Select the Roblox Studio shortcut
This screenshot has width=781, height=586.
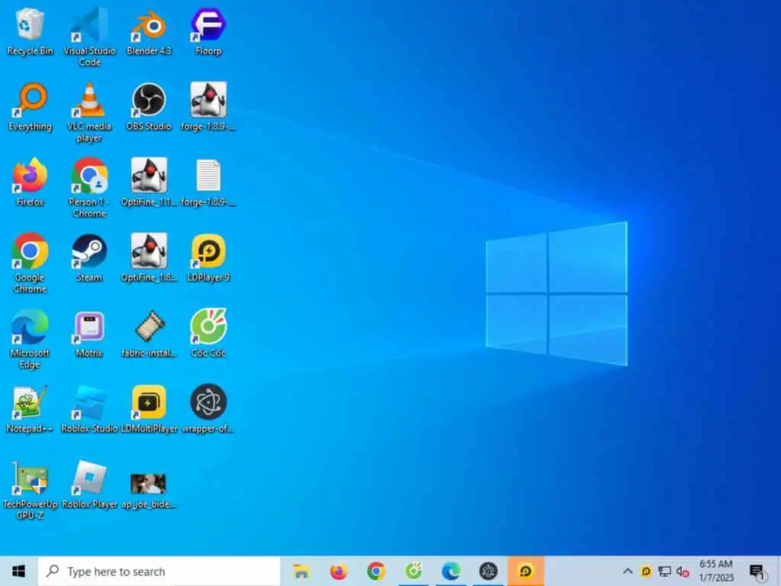coord(90,410)
